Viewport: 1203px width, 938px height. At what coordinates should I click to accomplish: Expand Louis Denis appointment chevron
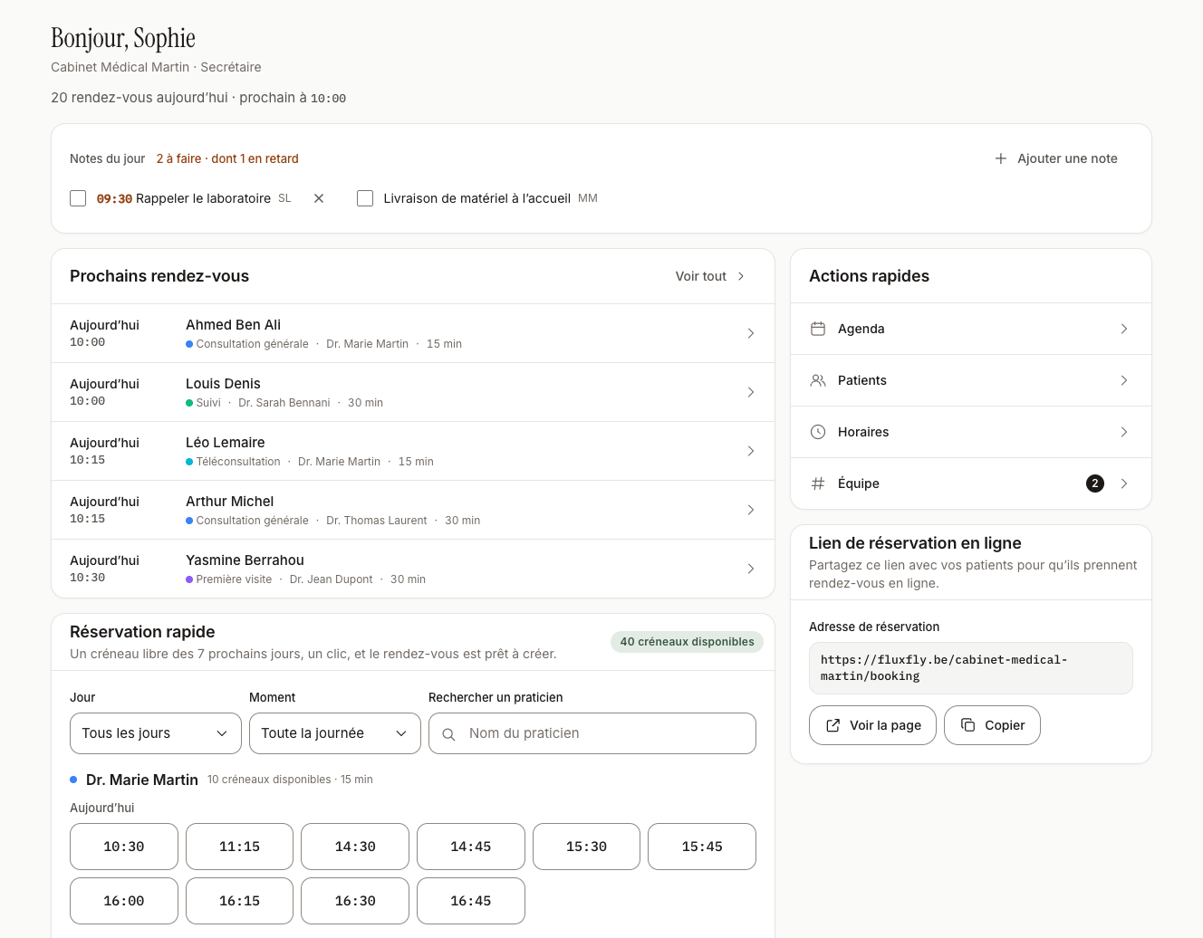pyautogui.click(x=751, y=392)
